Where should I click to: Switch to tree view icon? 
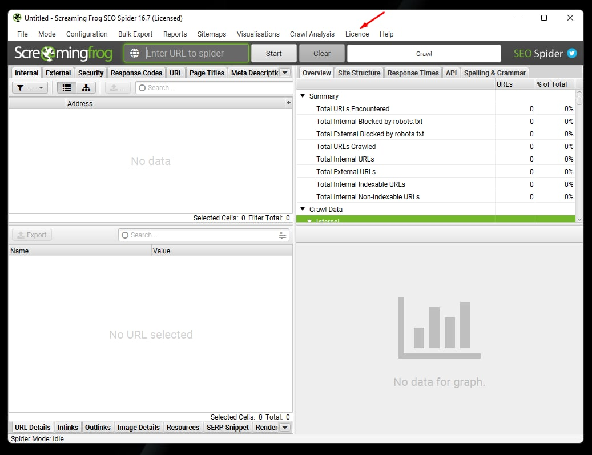pos(86,88)
